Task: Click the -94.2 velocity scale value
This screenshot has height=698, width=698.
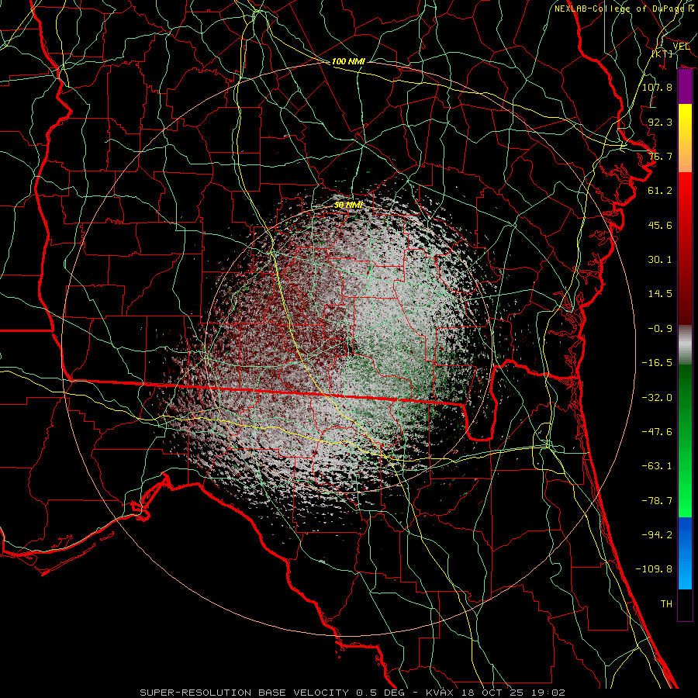Action: coord(657,534)
